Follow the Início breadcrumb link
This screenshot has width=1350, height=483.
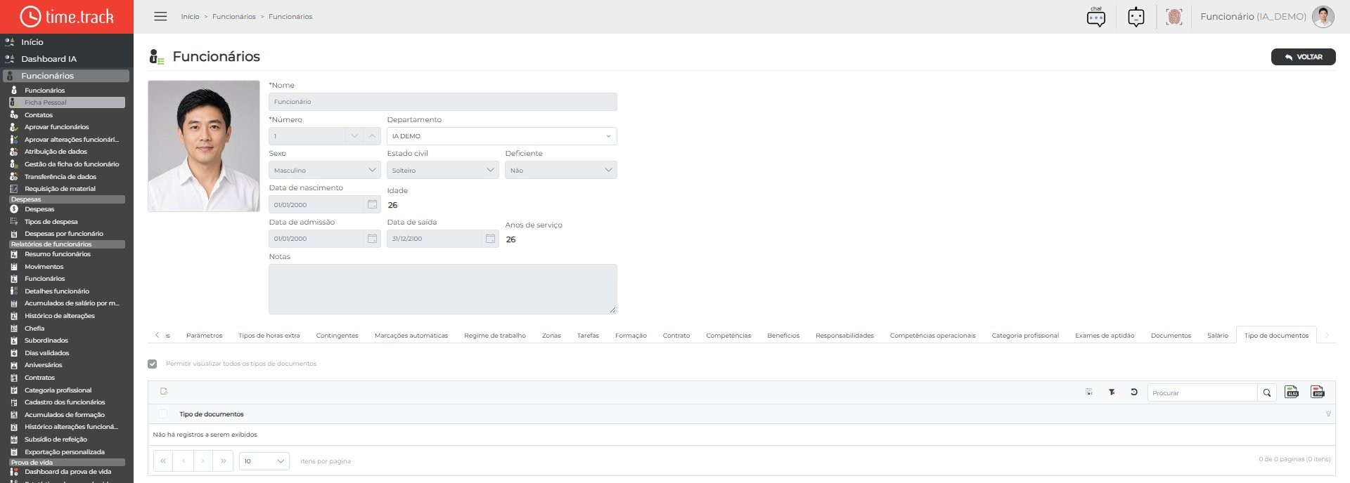click(x=190, y=16)
